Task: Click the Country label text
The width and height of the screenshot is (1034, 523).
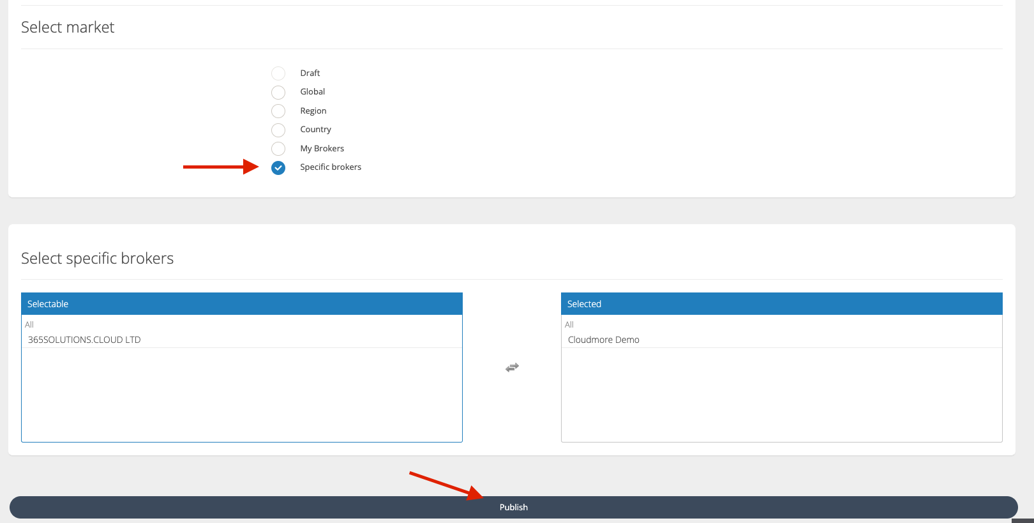Action: click(x=315, y=130)
